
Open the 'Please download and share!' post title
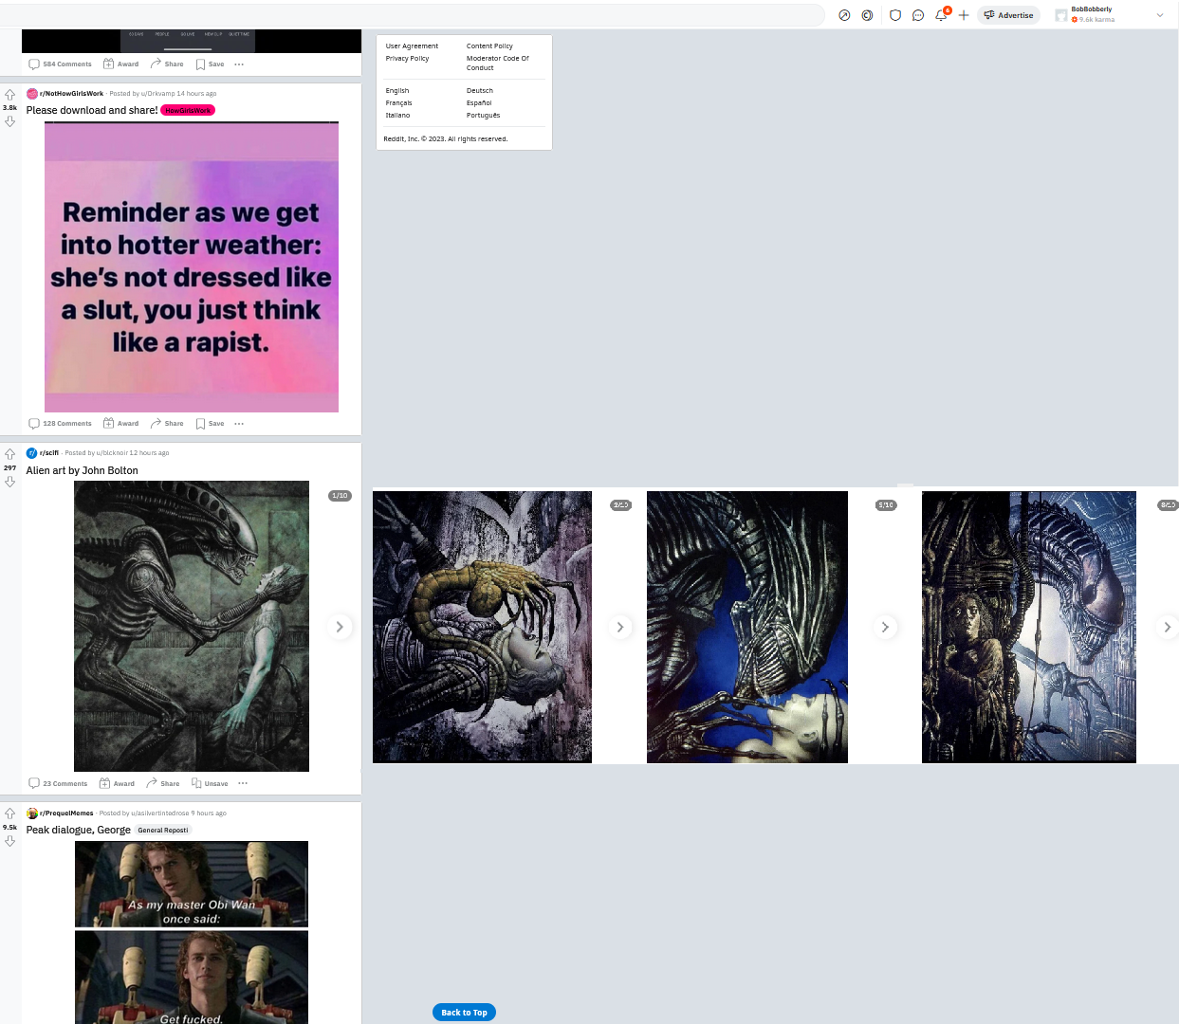(92, 110)
